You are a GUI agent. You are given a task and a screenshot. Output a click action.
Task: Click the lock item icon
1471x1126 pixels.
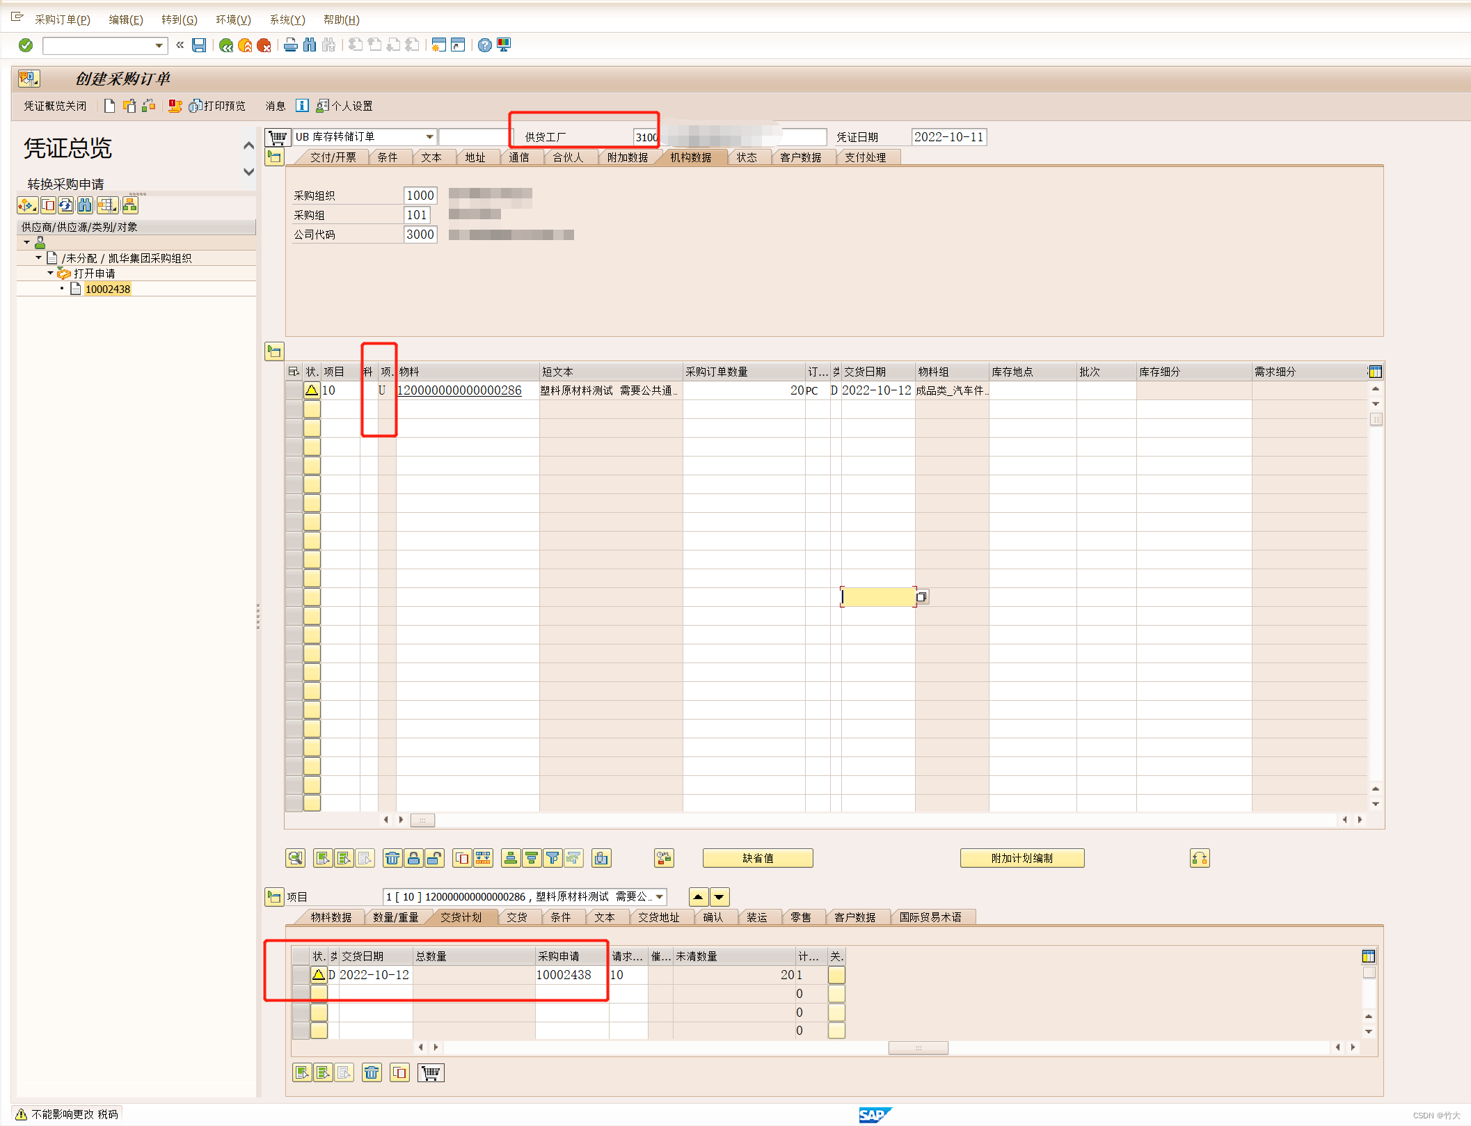(413, 858)
